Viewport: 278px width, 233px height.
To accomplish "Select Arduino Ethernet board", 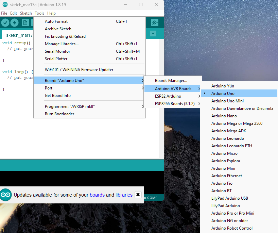I will [239, 176].
